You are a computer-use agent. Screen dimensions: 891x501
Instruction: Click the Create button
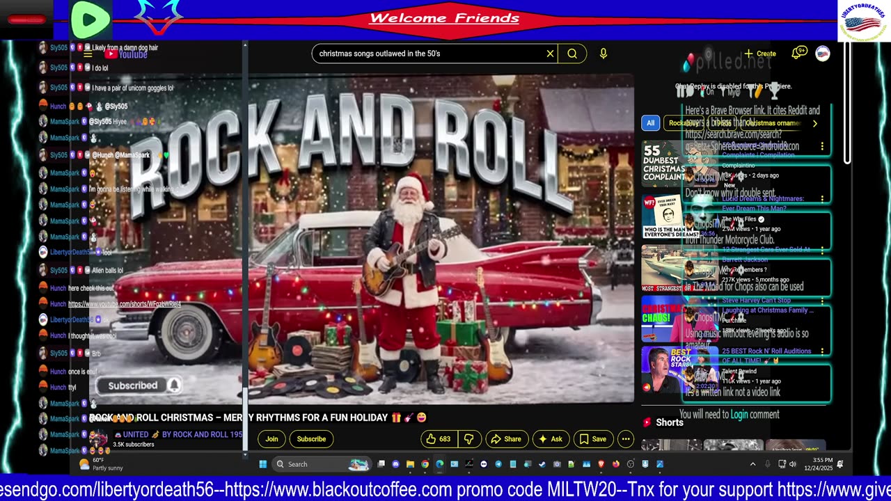[x=759, y=54]
